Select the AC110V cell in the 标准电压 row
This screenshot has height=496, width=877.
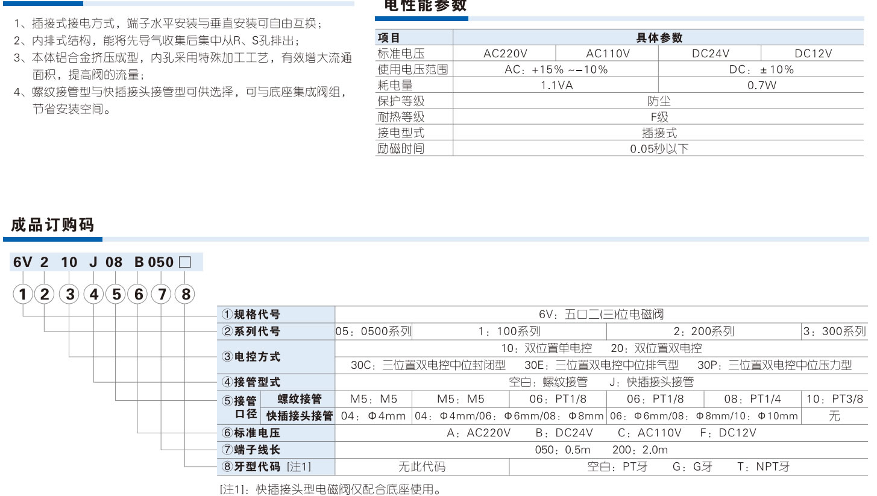pos(608,53)
